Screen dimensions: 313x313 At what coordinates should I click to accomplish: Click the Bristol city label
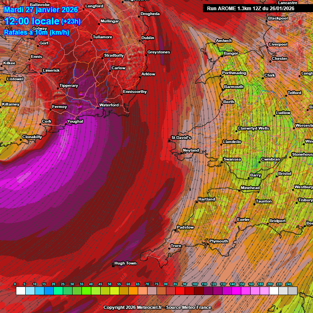285,174
